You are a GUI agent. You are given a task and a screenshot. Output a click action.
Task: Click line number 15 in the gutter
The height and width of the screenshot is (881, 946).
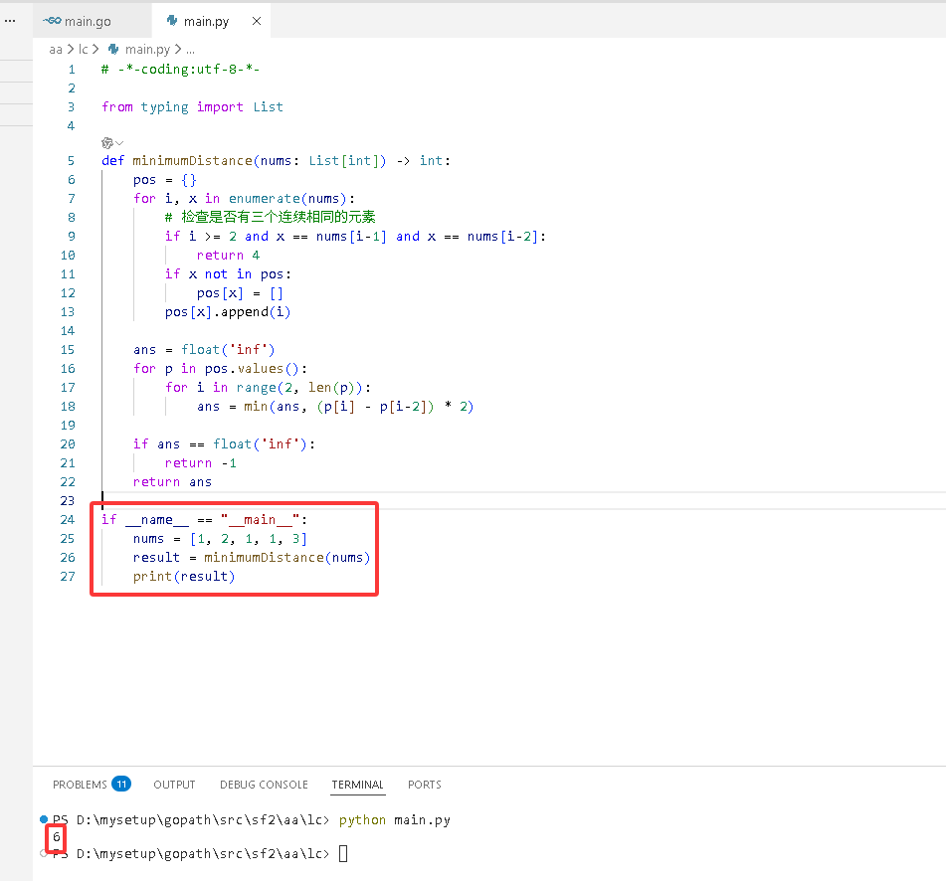[68, 350]
